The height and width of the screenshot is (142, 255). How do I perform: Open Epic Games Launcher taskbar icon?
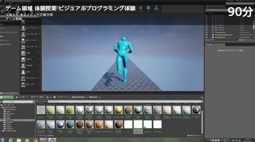pos(44,140)
